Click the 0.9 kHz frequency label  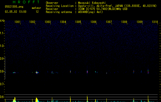click(x=2, y=59)
